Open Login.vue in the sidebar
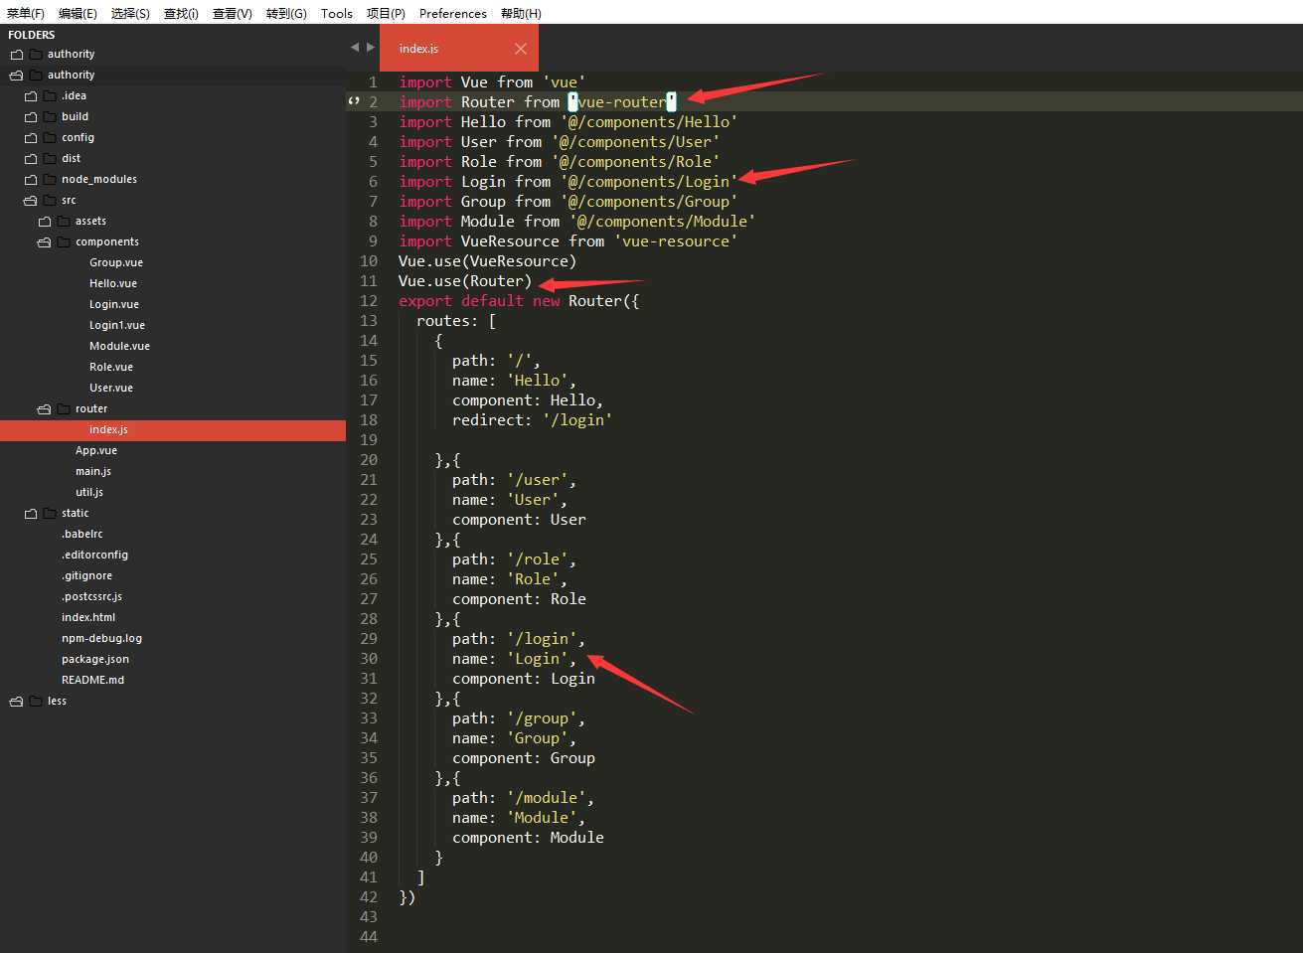 pyautogui.click(x=114, y=305)
